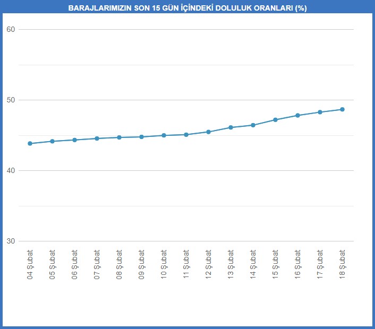This screenshot has width=375, height=329.
Task: Click the data point for 10 Şubat
Action: pos(164,135)
